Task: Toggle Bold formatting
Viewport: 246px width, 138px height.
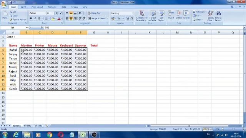Action: tap(31, 19)
